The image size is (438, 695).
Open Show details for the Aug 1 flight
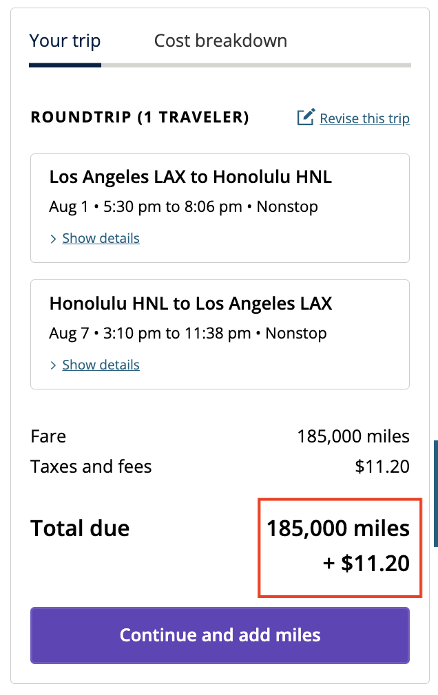point(101,239)
